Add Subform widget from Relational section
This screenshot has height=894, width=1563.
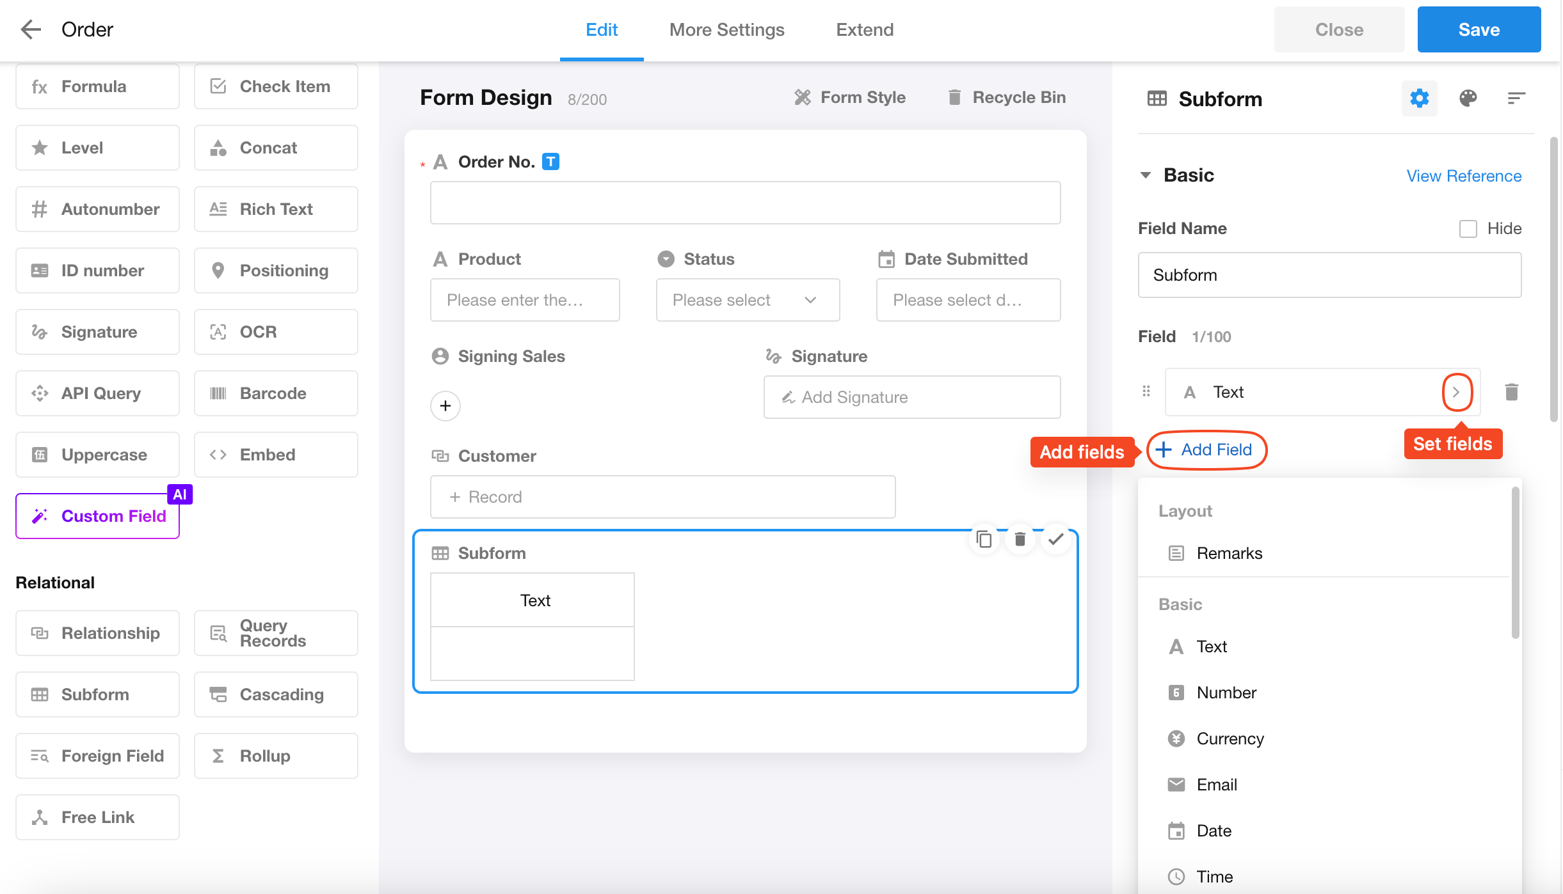pos(97,694)
